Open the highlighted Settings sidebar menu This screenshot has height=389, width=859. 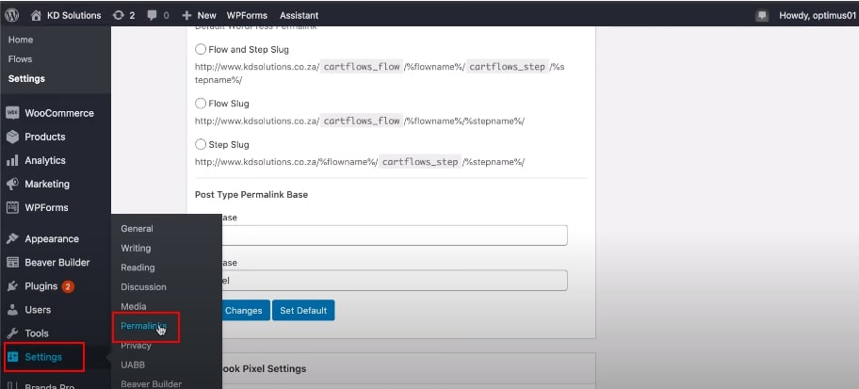(43, 357)
